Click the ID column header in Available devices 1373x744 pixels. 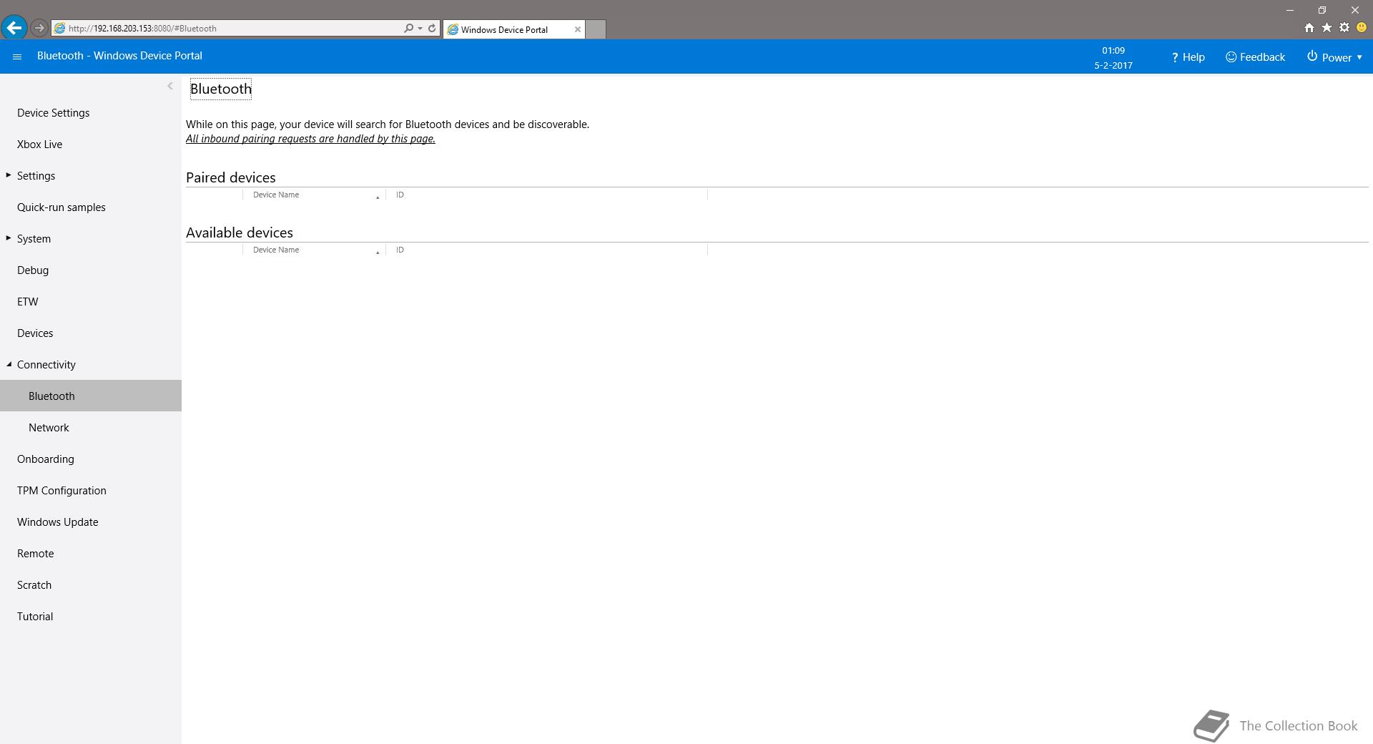(547, 250)
